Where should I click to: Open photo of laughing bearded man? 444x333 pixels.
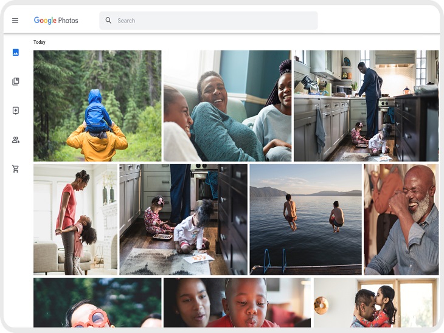401,219
